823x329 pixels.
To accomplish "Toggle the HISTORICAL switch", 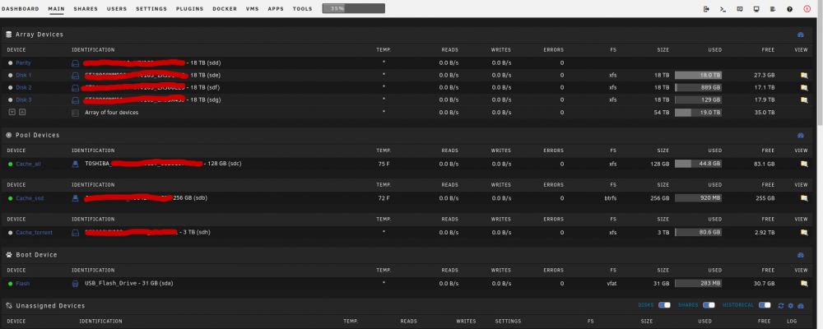I will click(x=765, y=305).
